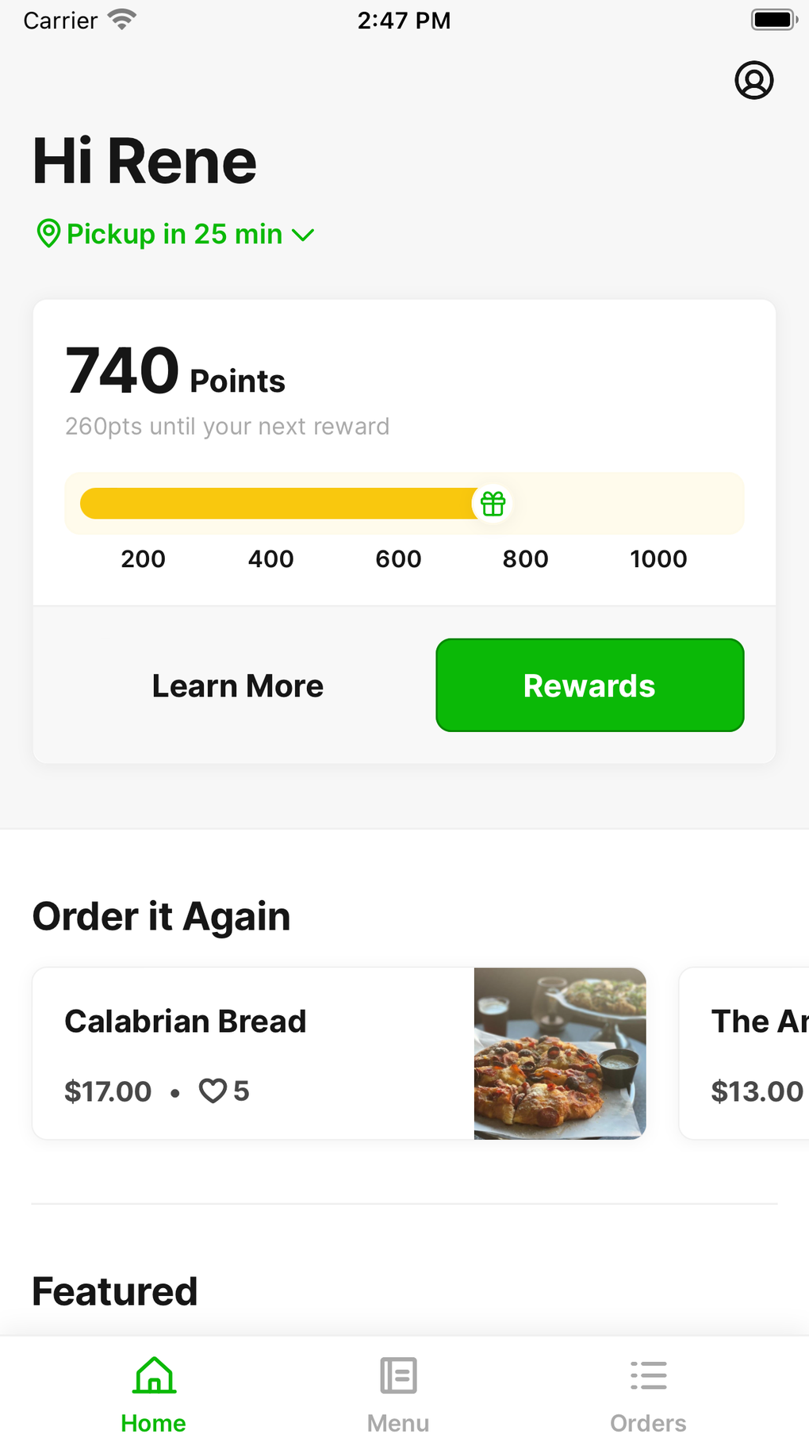Tap the location pin icon

pyautogui.click(x=48, y=234)
